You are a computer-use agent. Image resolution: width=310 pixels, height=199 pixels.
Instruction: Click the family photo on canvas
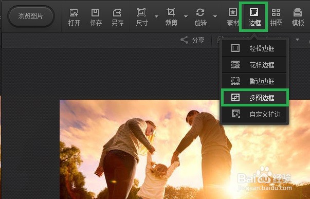click(185, 149)
